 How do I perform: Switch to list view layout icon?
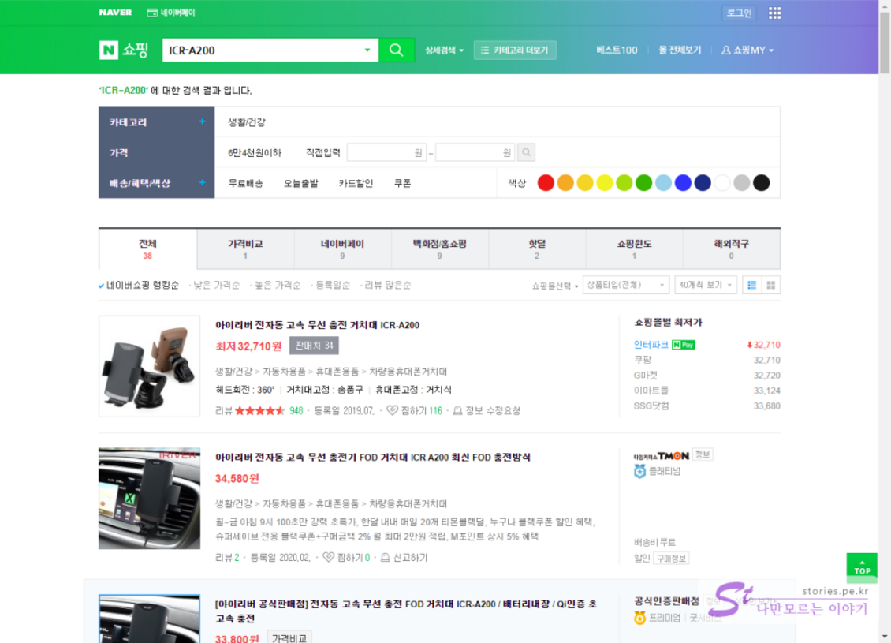[751, 285]
